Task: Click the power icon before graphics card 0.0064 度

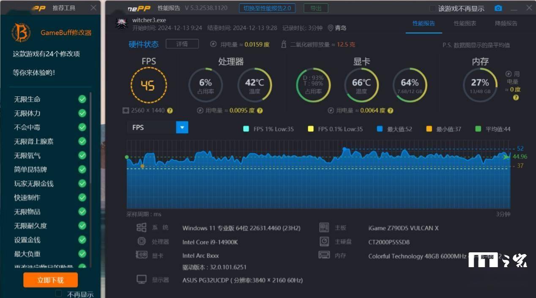Action: pyautogui.click(x=331, y=110)
